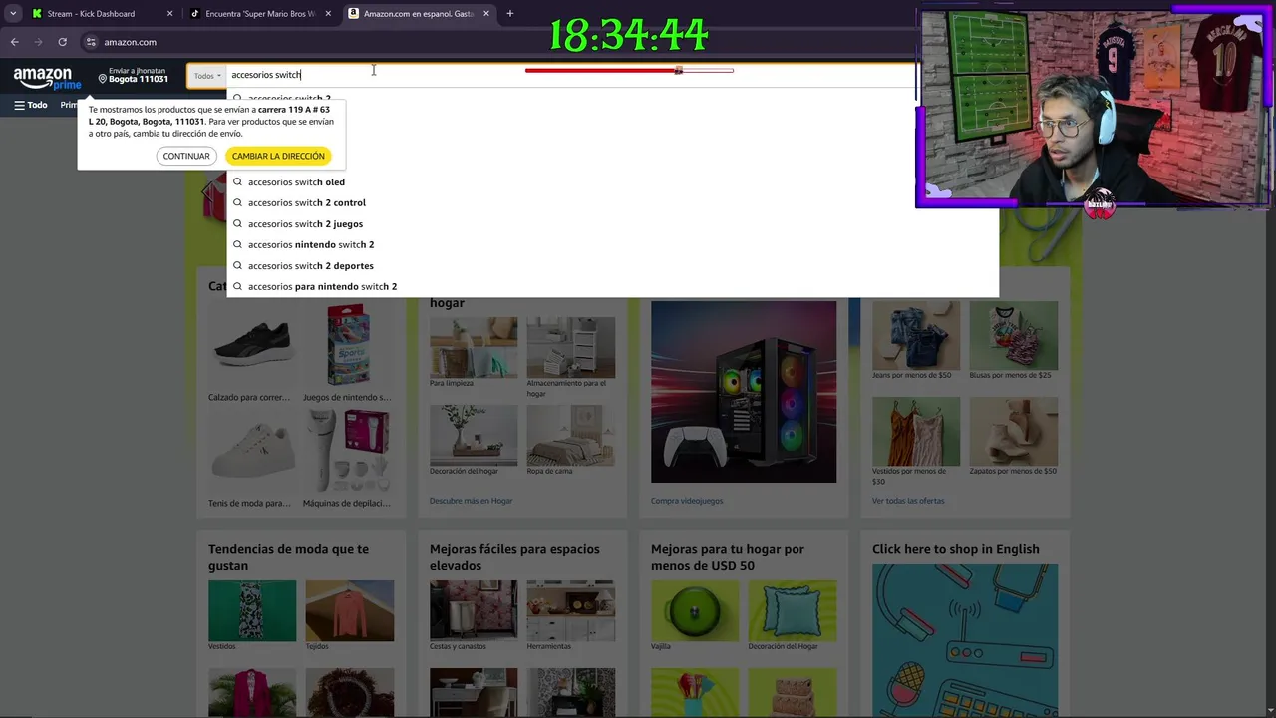Open Jeans por menos de $50 thumbnail
The width and height of the screenshot is (1276, 718).
916,335
